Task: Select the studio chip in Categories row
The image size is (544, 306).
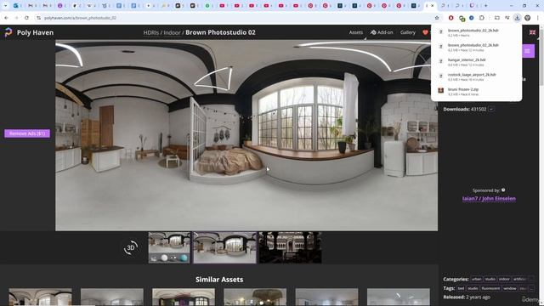Action: point(490,279)
